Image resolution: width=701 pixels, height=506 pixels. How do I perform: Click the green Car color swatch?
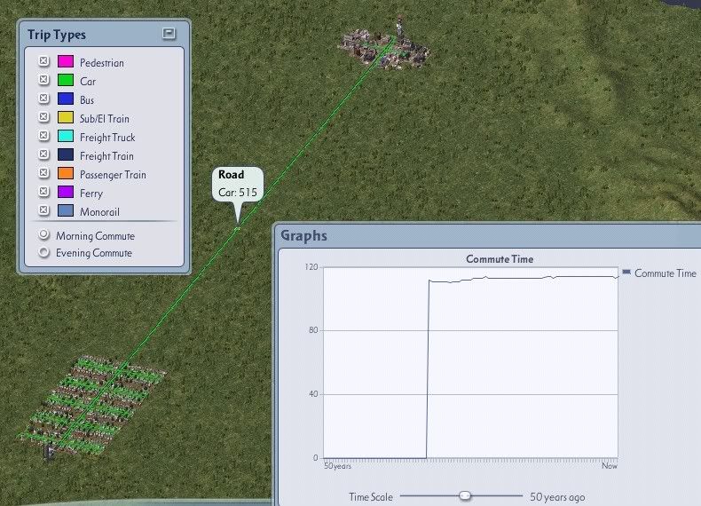(66, 80)
